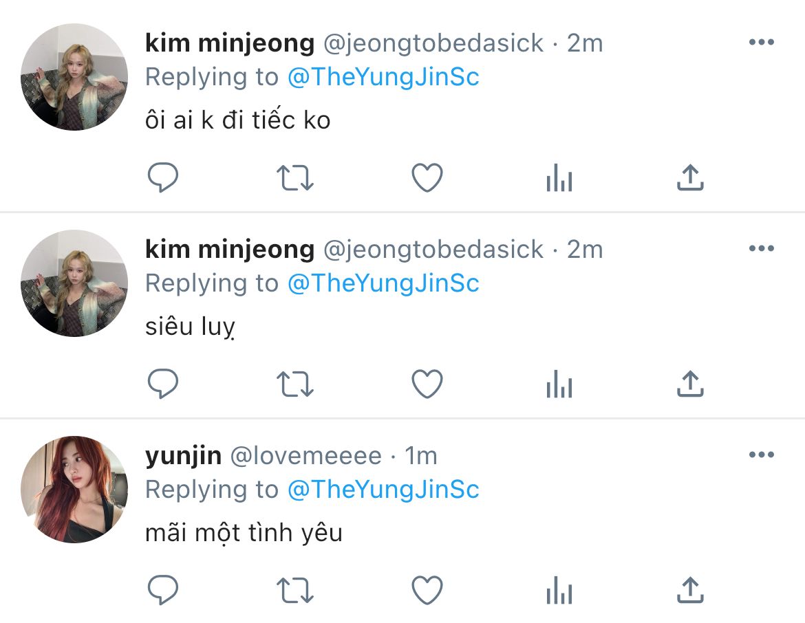View analytics of yunjin's tweet
The width and height of the screenshot is (805, 623).
[x=559, y=590]
